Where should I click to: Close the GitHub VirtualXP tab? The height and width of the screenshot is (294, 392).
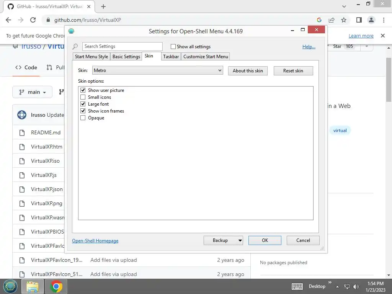coord(89,7)
